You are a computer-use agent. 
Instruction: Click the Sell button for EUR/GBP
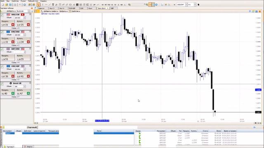click(7, 75)
